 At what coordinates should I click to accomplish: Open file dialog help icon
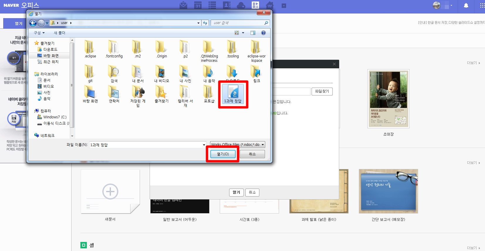263,33
